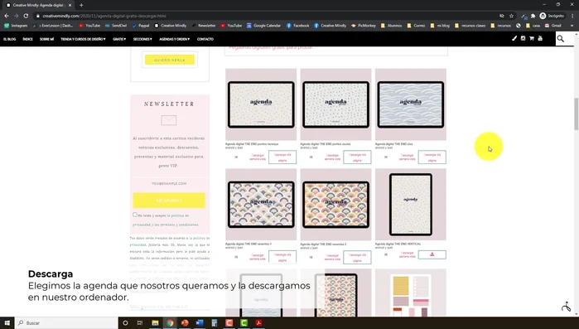Open the casa bookmark folder
The height and width of the screenshot is (329, 579).
(533, 26)
